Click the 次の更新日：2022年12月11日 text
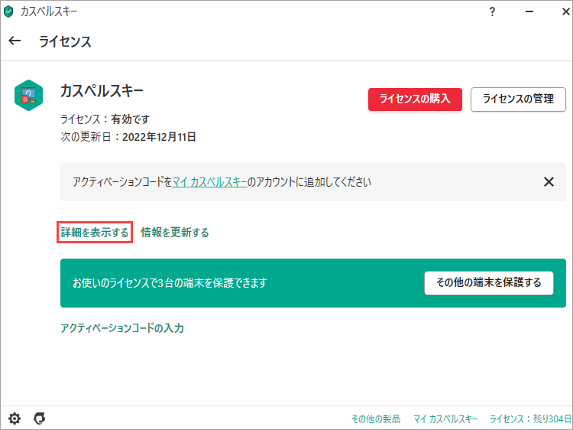Screen dimensions: 573x430 pyautogui.click(x=128, y=137)
